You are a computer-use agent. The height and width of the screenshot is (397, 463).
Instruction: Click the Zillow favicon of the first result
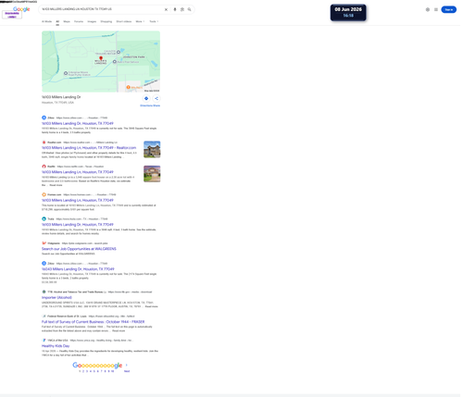pos(44,118)
